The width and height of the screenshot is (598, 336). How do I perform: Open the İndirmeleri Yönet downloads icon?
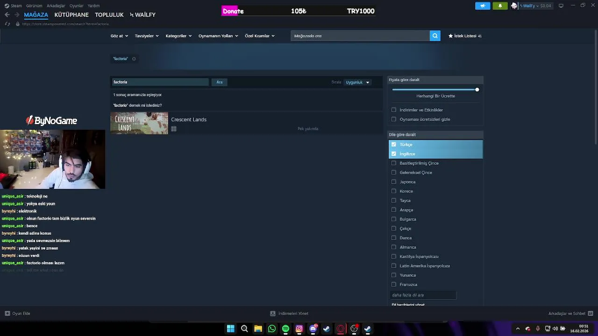tap(273, 314)
